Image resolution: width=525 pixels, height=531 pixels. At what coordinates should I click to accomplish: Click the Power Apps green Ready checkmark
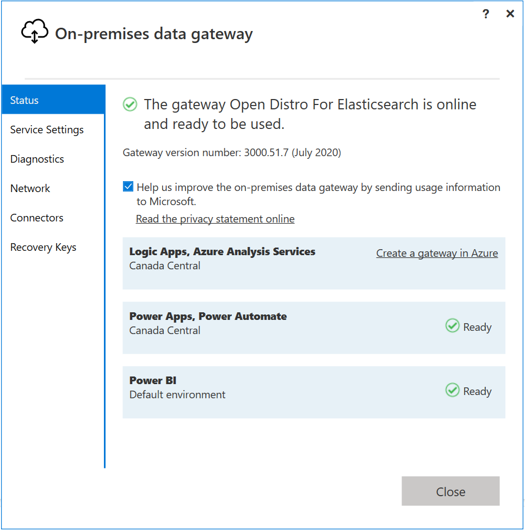[452, 326]
